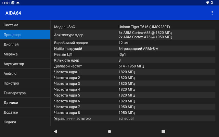This screenshot has height=137, width=219.
Task: Select the Модель SoC row label
Action: (65, 27)
